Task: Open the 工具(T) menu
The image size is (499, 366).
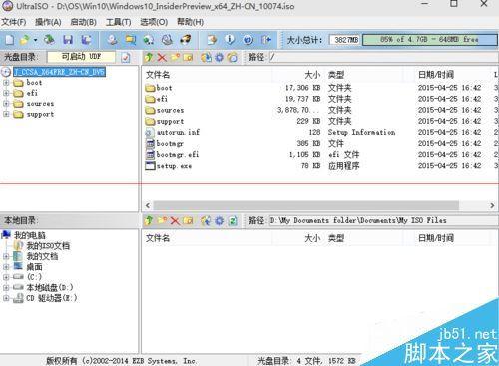Action: (x=118, y=22)
